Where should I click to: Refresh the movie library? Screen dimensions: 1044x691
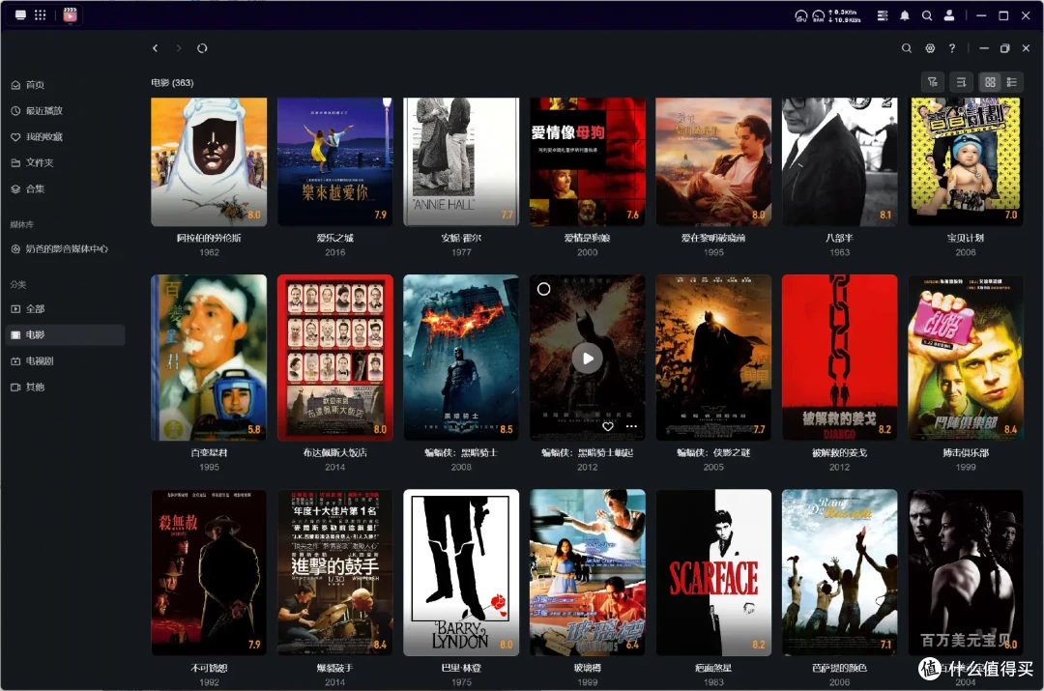(x=202, y=48)
